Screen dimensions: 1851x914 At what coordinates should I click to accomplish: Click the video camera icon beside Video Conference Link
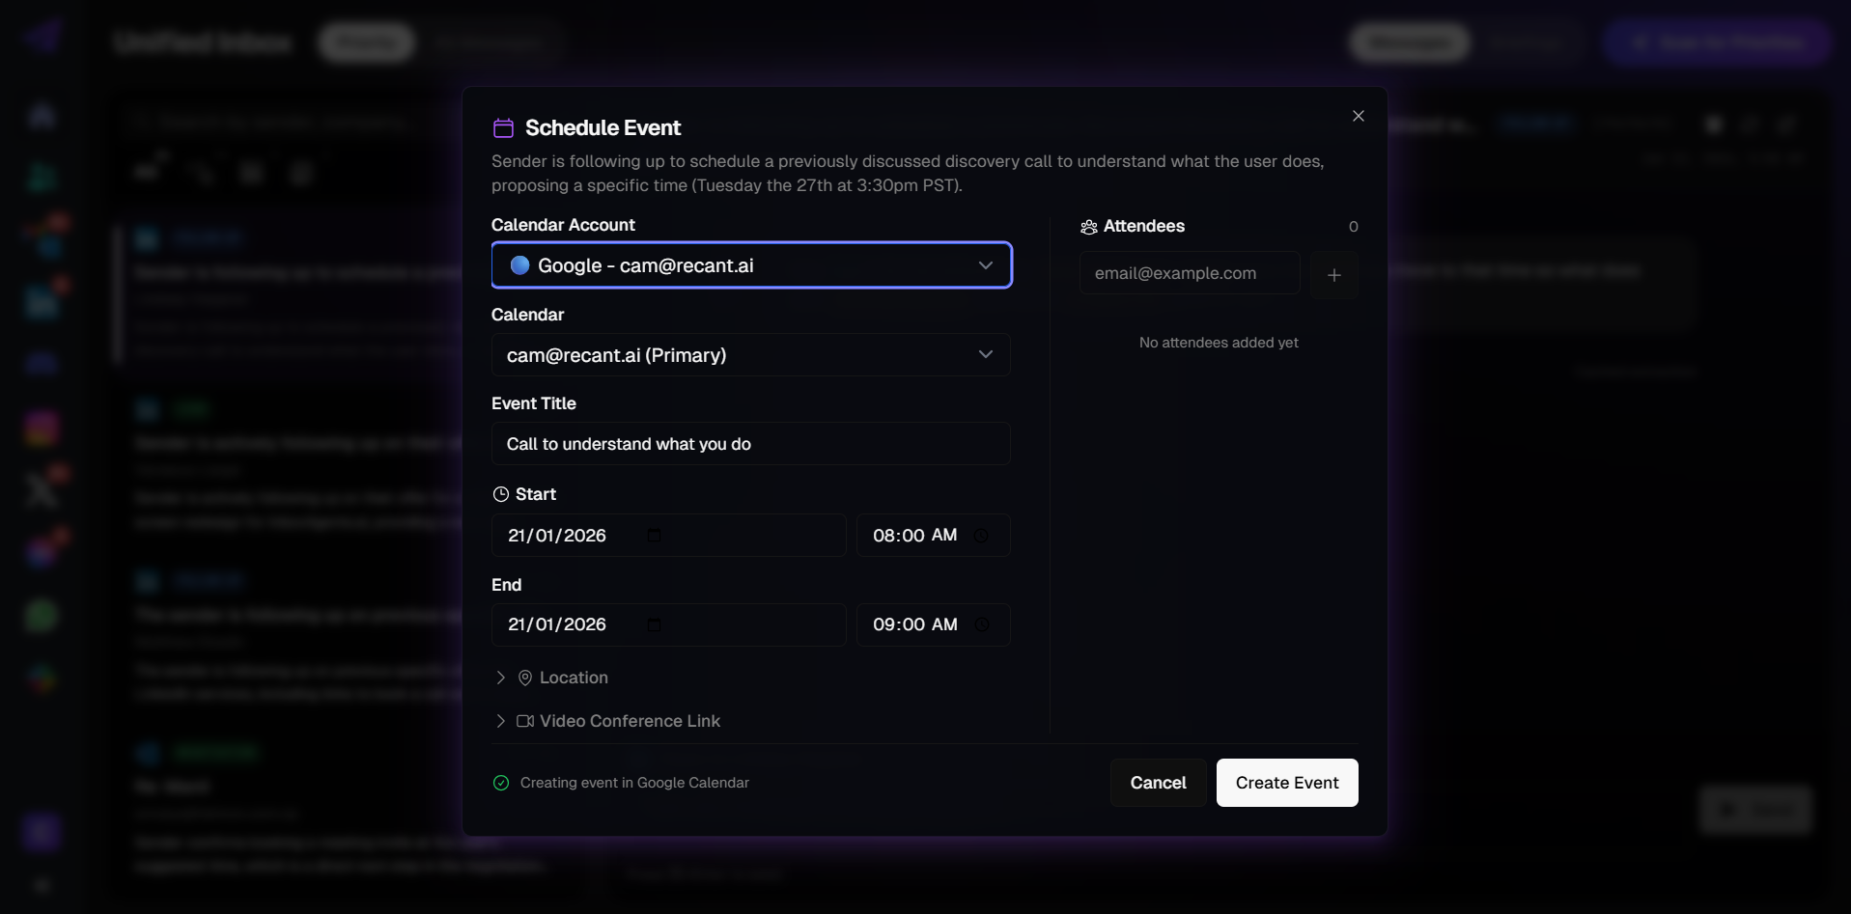tap(524, 721)
